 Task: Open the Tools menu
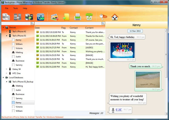click(15, 8)
